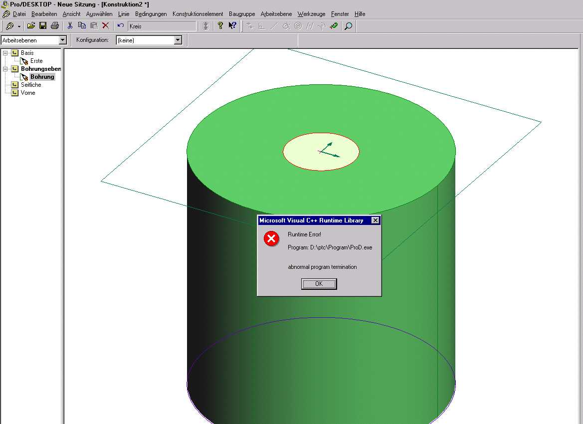Click the perpendicular constraint icon
Screen dimensions: 583x424
(x=262, y=26)
